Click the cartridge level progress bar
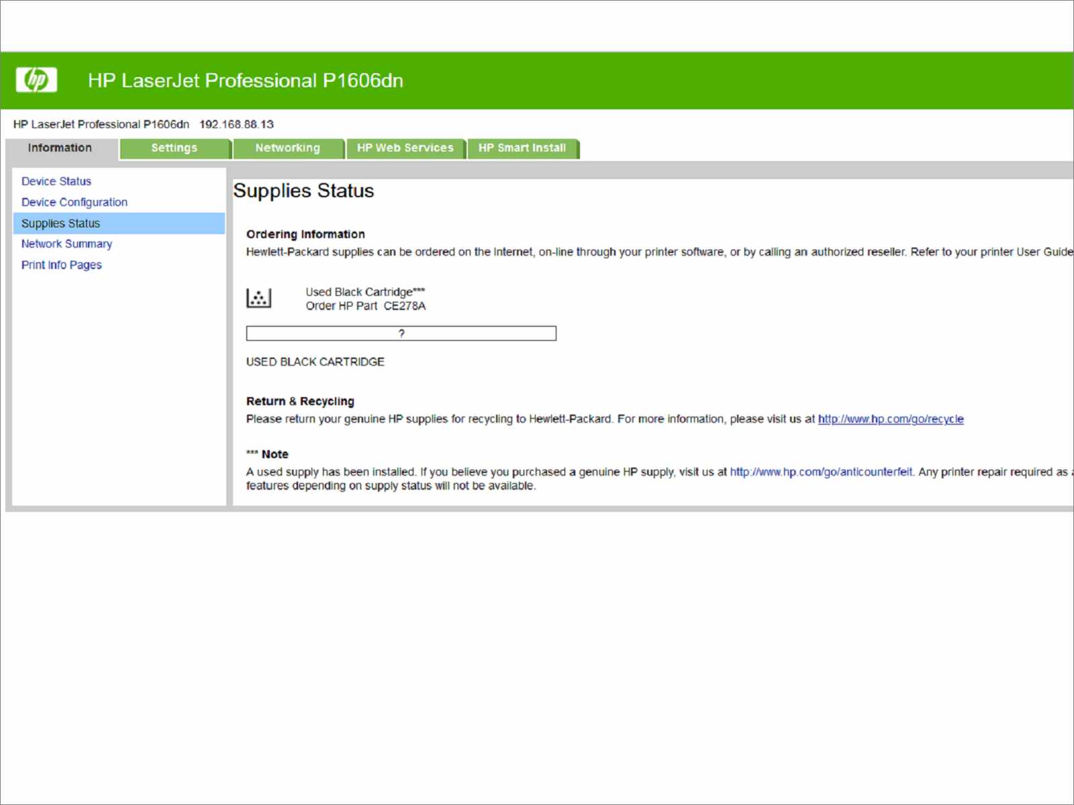 click(x=401, y=333)
